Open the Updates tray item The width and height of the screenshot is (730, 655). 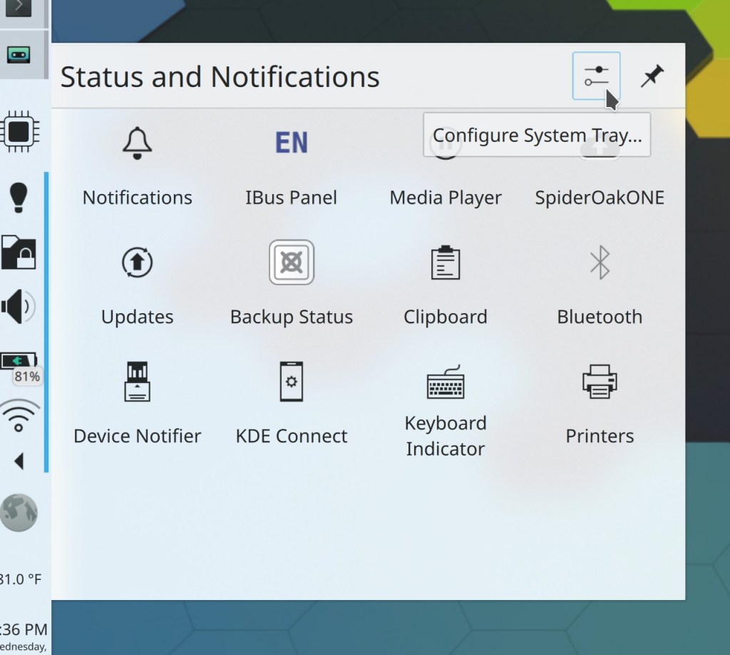click(x=137, y=263)
